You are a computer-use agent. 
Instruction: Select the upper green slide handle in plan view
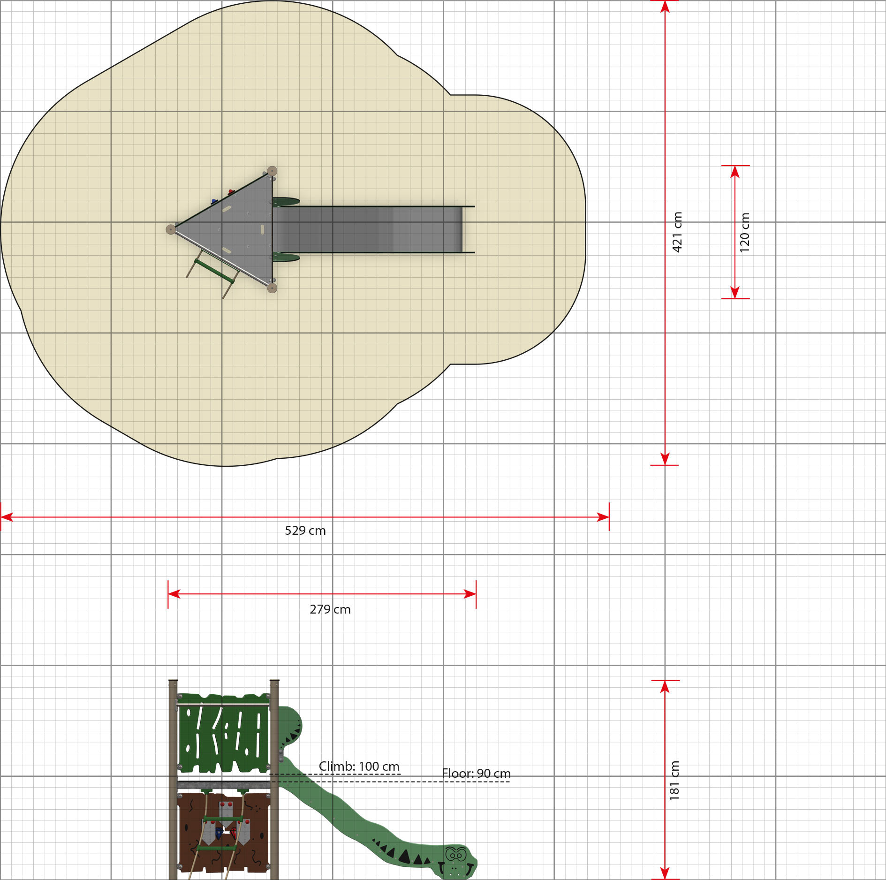point(286,201)
